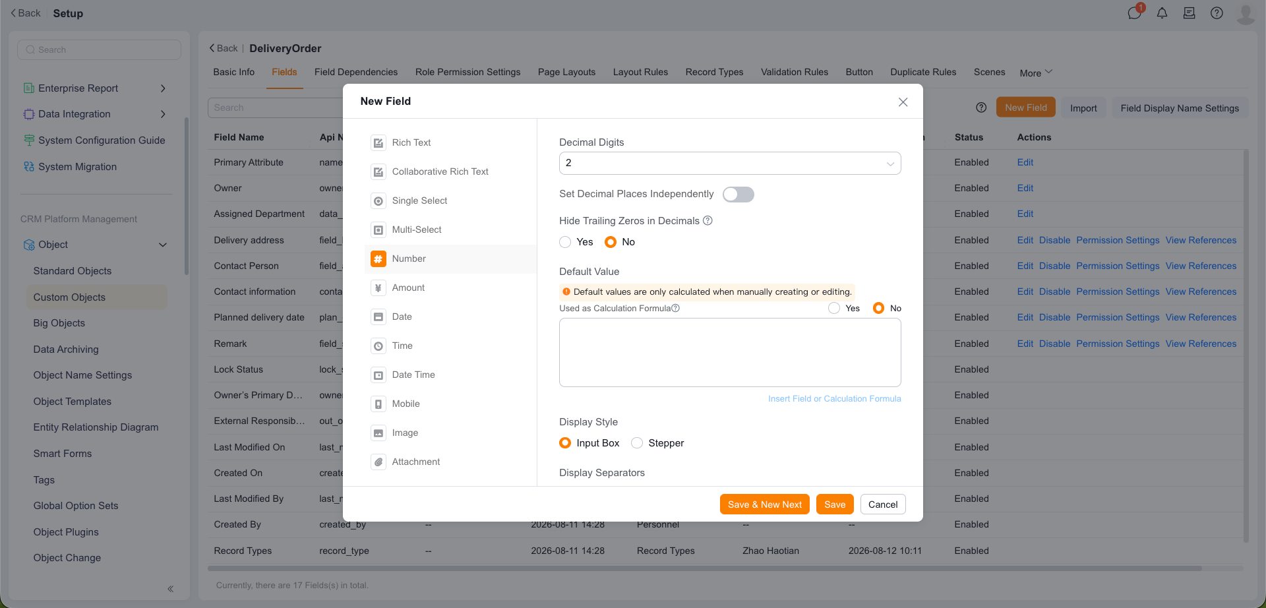
Task: Select Yes for Hide Trailing Zeros
Action: click(565, 242)
